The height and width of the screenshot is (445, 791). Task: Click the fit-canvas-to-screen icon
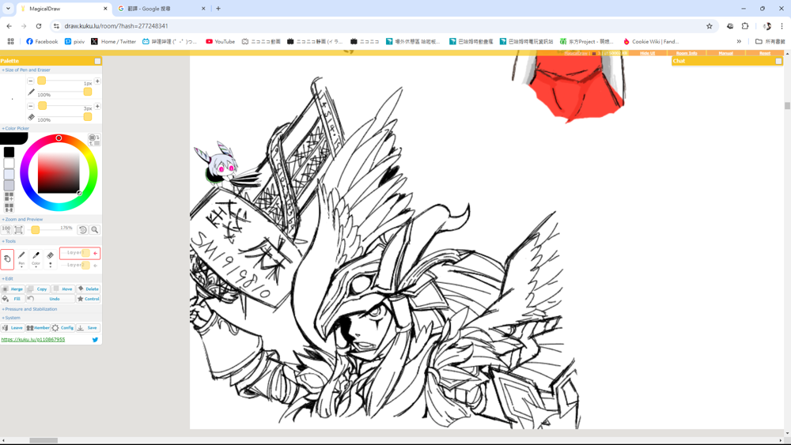[x=19, y=230]
